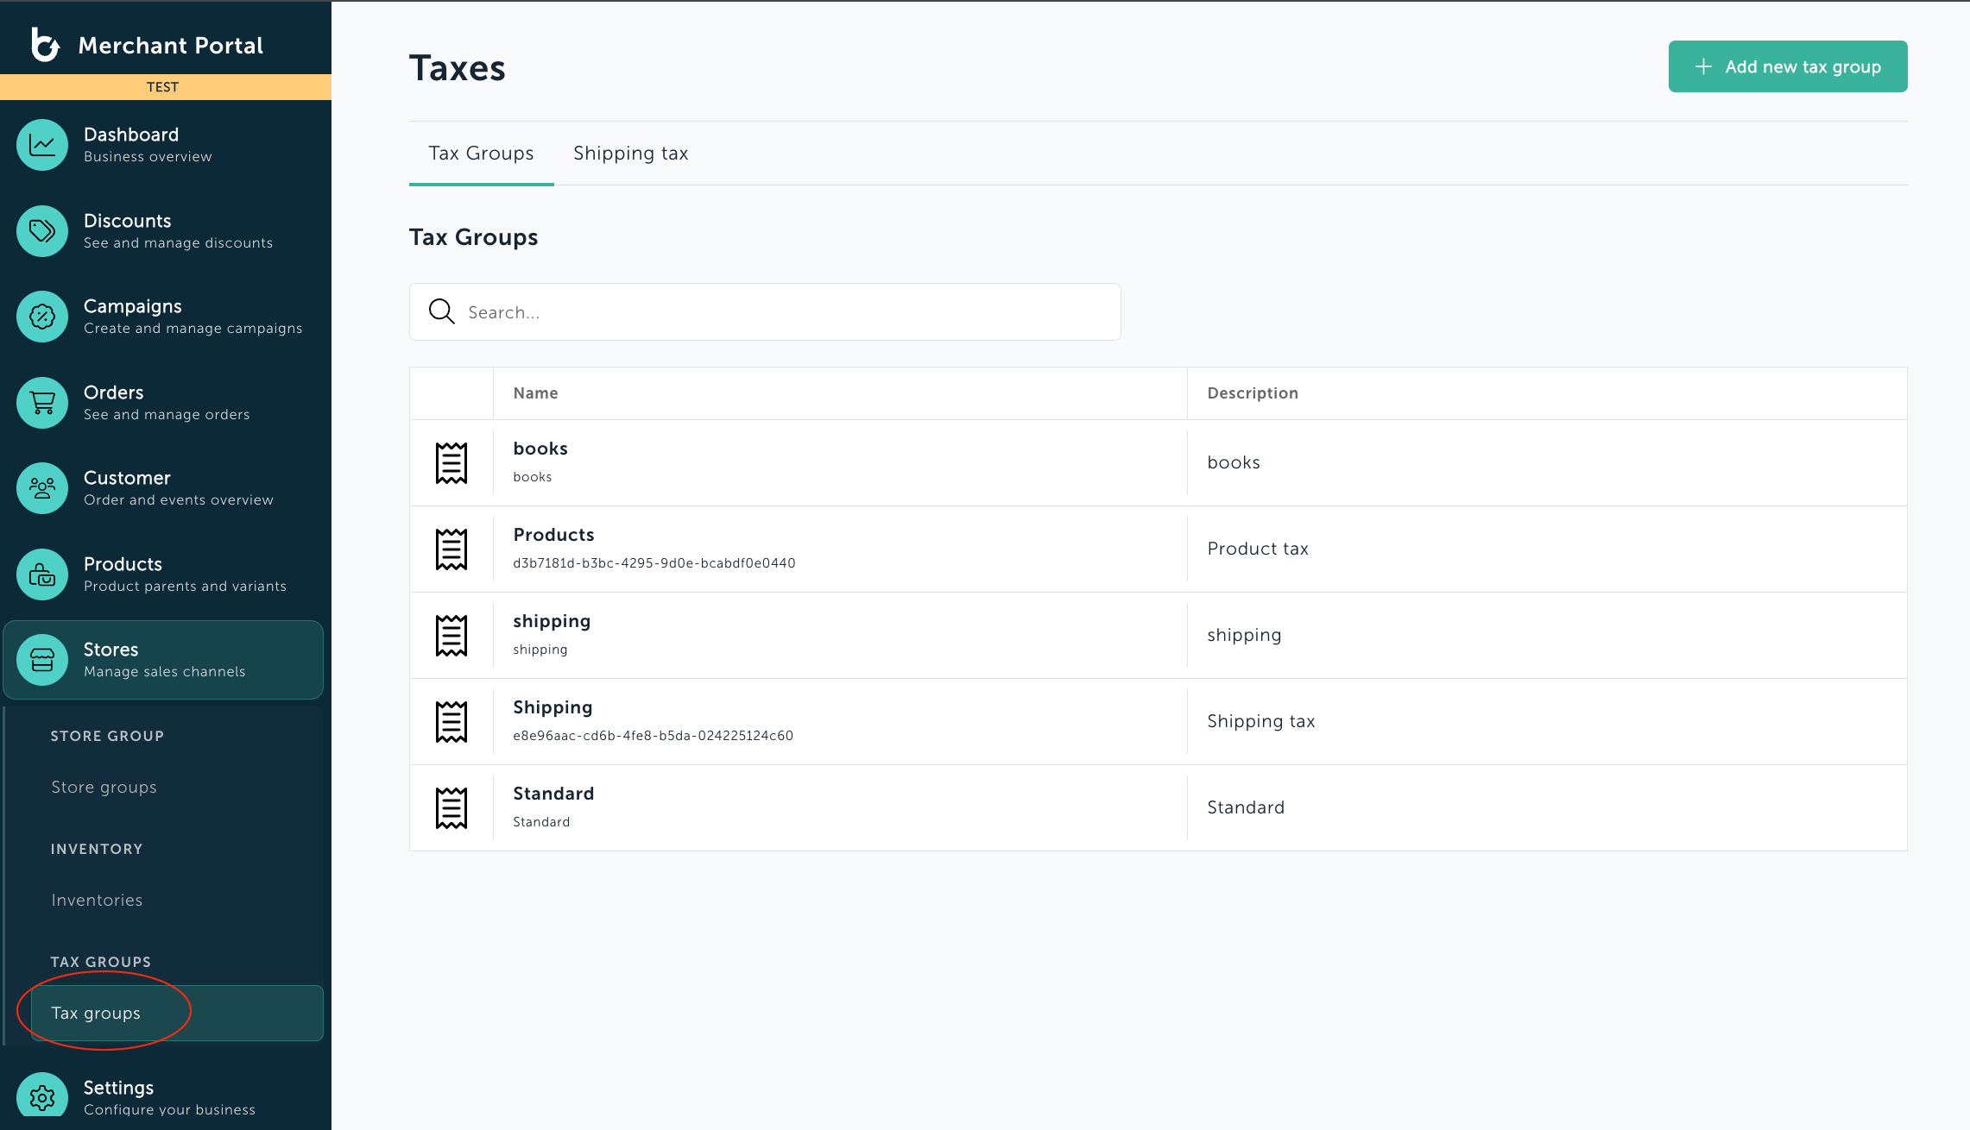The height and width of the screenshot is (1130, 1970).
Task: Click the Products bag icon
Action: 42,574
